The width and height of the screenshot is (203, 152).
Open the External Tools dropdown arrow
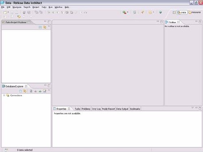tap(128, 12)
